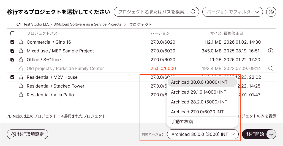Screen dimensions: 283x146
Task: Select Archicad 30.0.0 (3000) INT from the list
Action: (x=202, y=82)
